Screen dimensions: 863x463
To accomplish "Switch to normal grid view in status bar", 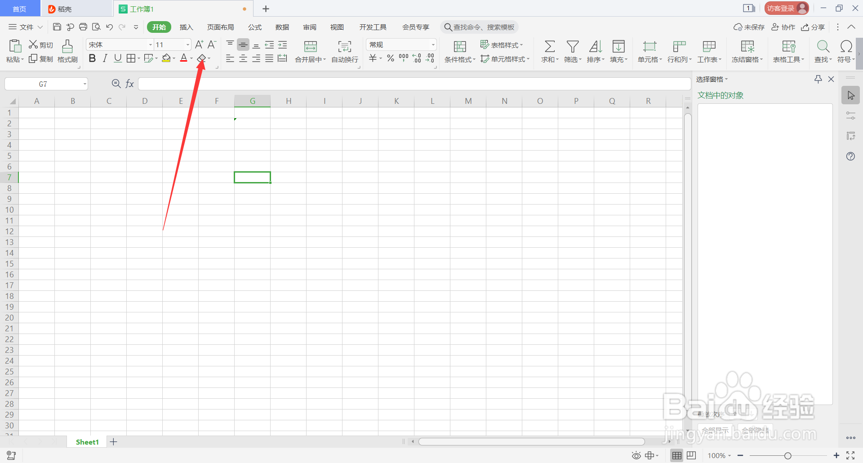I will (677, 455).
